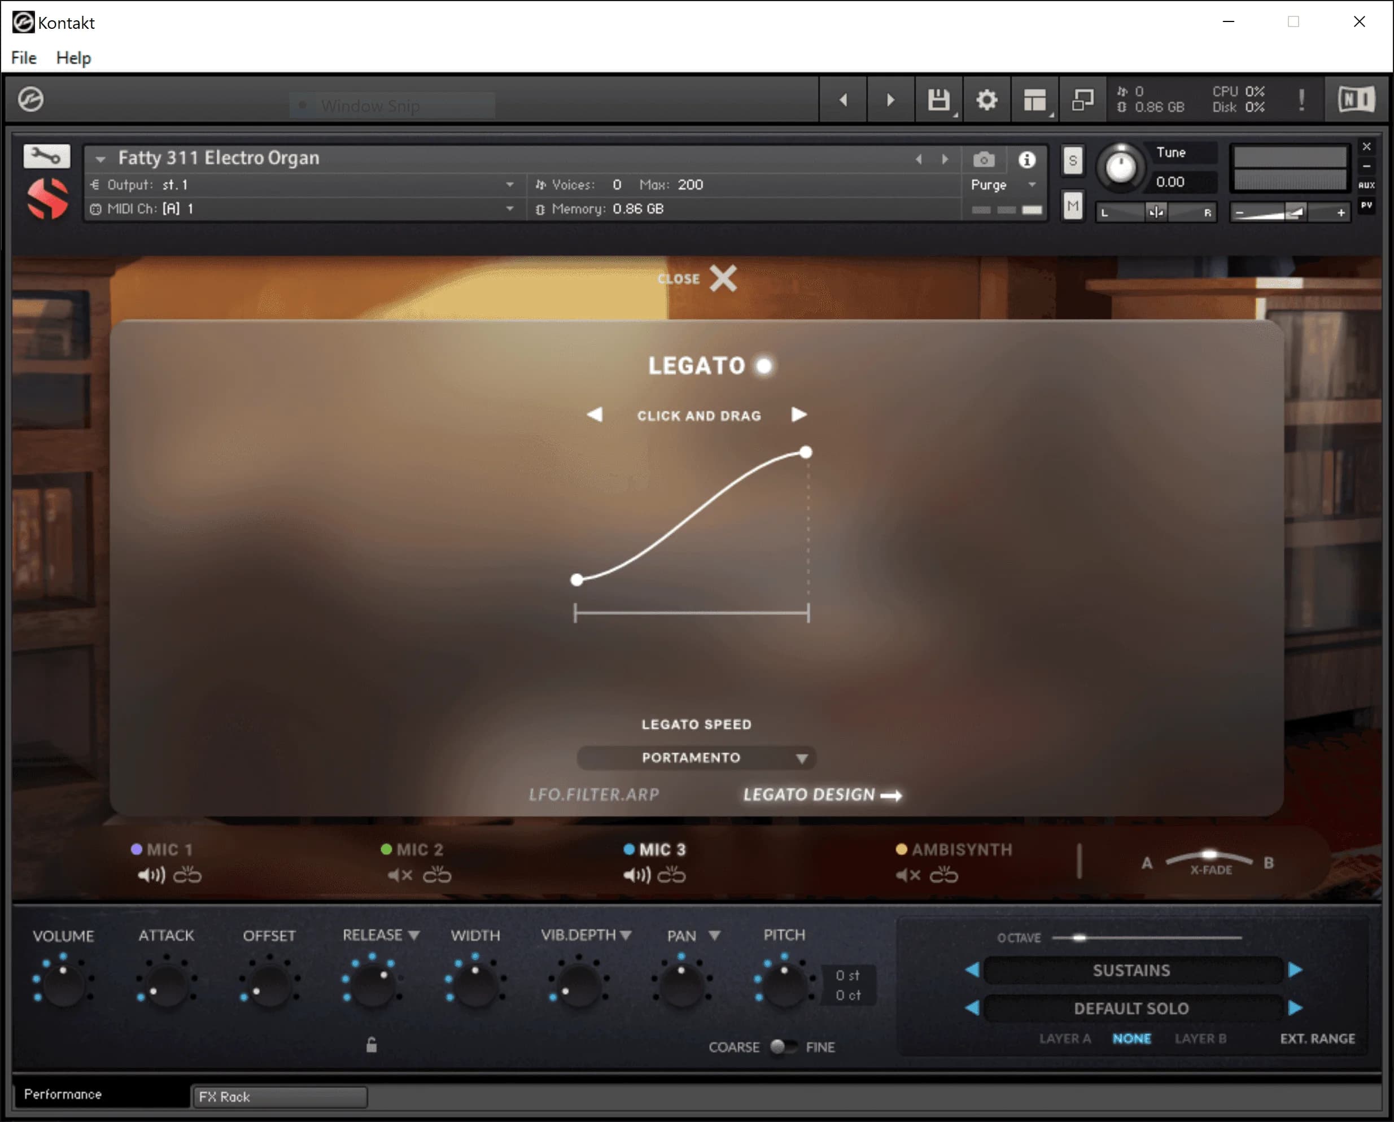Click the release lock padlock icon

(x=371, y=1045)
